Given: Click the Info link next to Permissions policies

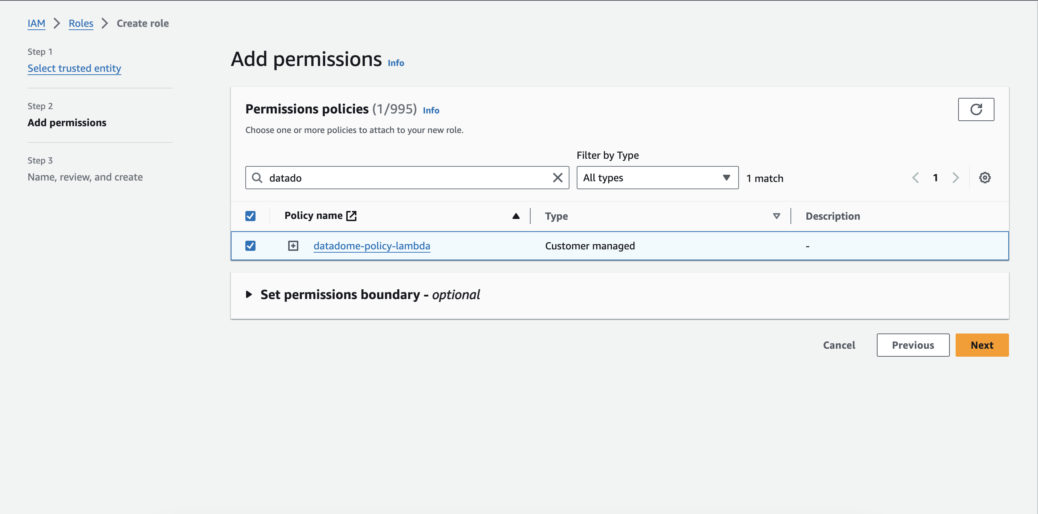Looking at the screenshot, I should point(430,110).
